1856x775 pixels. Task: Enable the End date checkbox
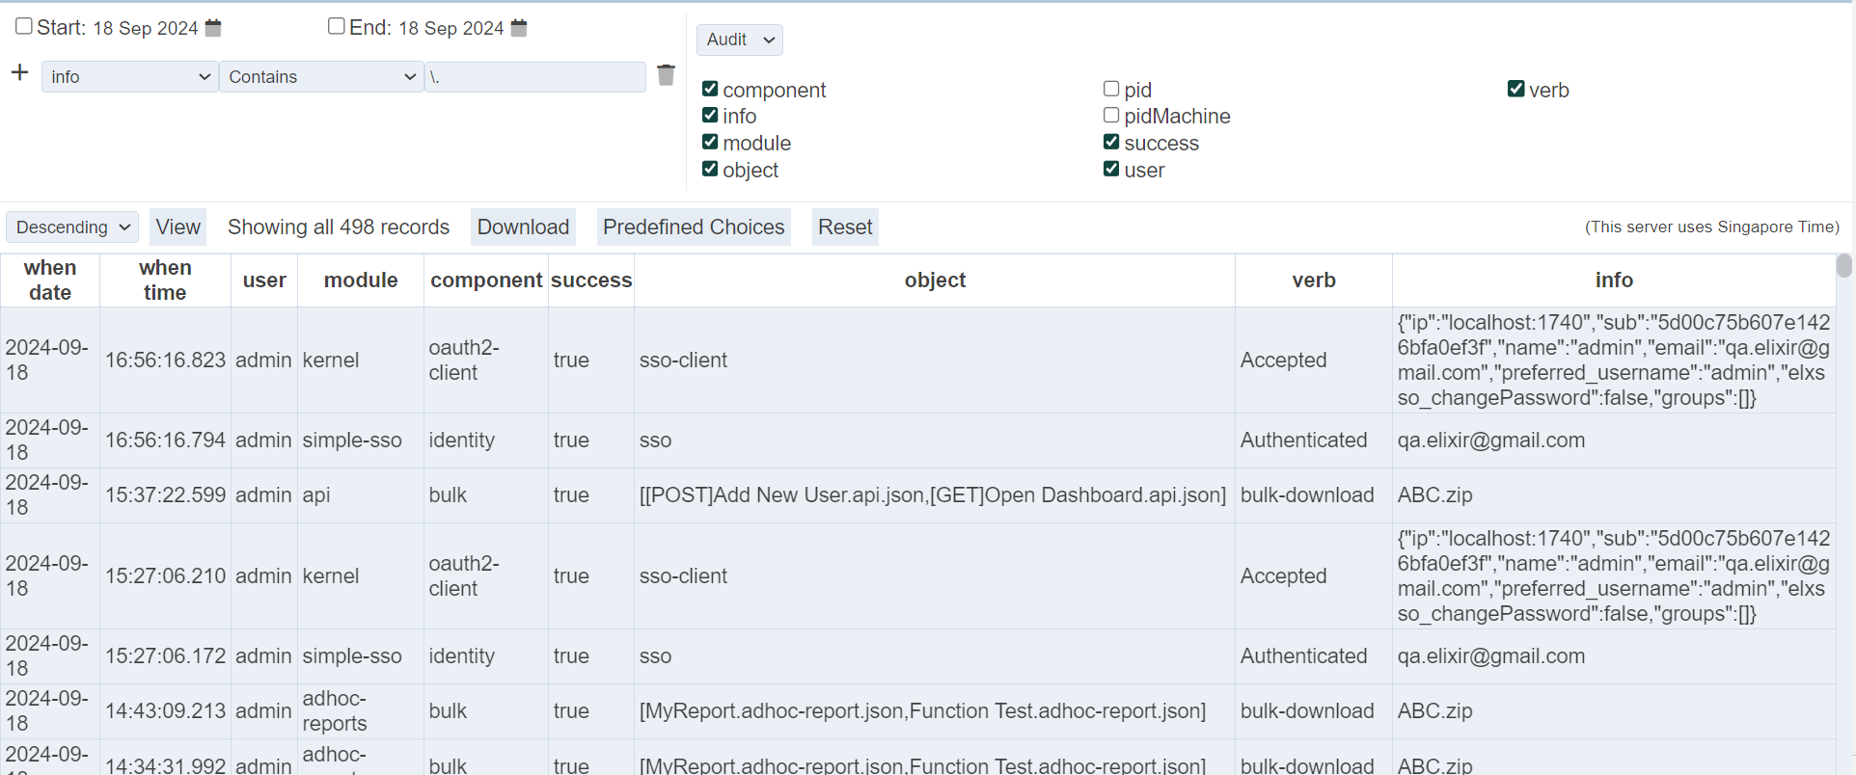click(x=337, y=26)
